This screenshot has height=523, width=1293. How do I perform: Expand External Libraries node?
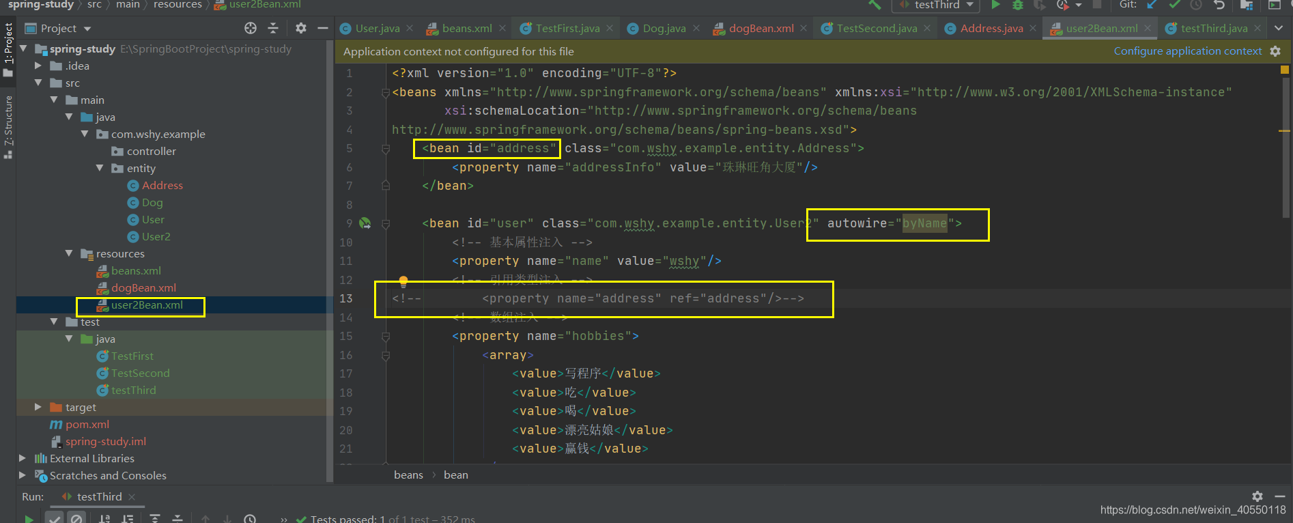click(x=23, y=459)
